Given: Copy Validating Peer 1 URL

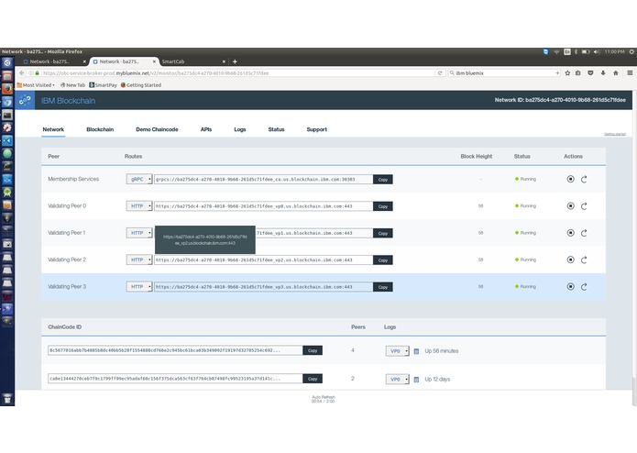Looking at the screenshot, I should coord(383,233).
